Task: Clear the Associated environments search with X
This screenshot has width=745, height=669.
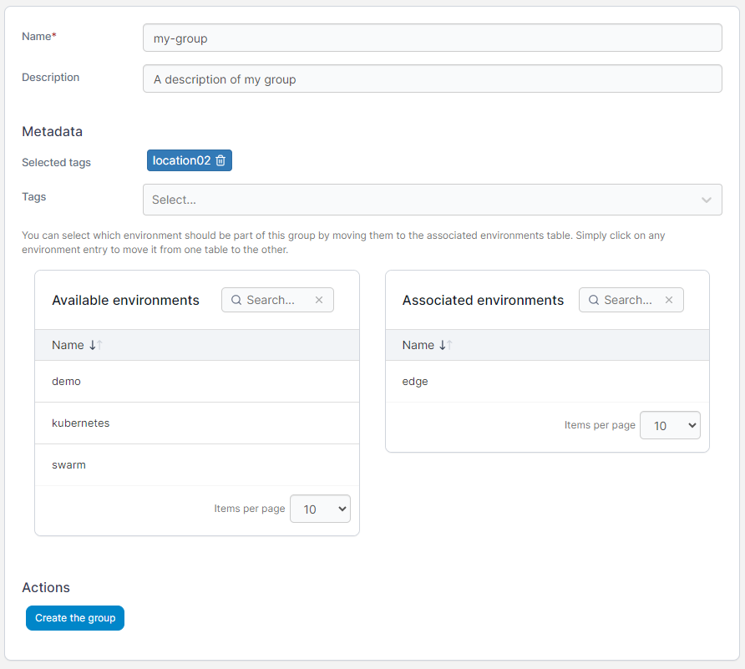Action: click(669, 300)
